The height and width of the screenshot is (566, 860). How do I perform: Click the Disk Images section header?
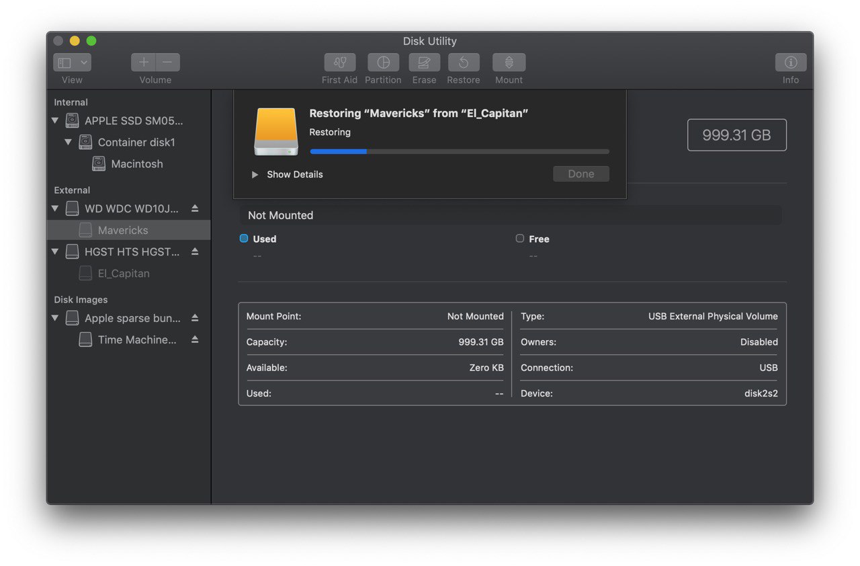81,300
